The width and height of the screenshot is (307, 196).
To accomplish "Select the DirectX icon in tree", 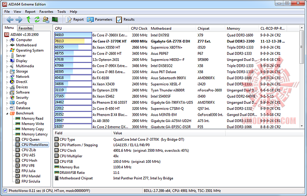I will 12,82.
